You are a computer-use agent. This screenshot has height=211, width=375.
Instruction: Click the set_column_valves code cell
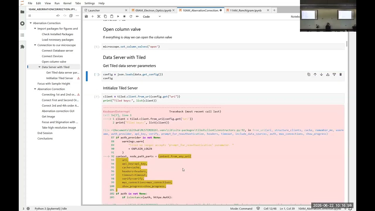pos(223,47)
